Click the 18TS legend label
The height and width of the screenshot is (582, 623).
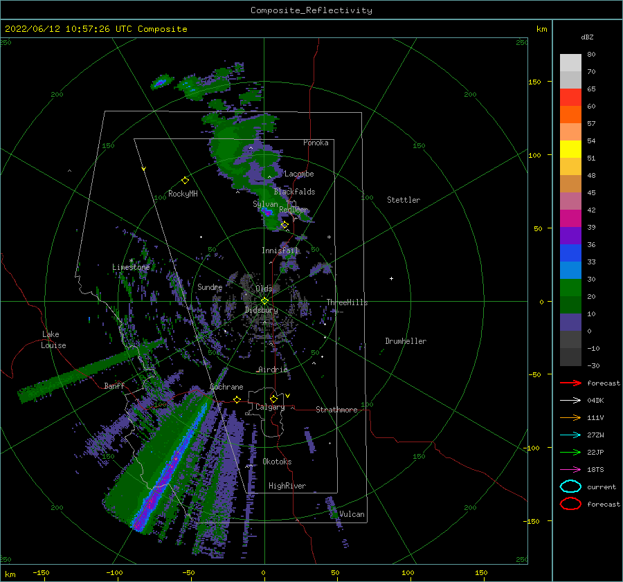(x=595, y=470)
